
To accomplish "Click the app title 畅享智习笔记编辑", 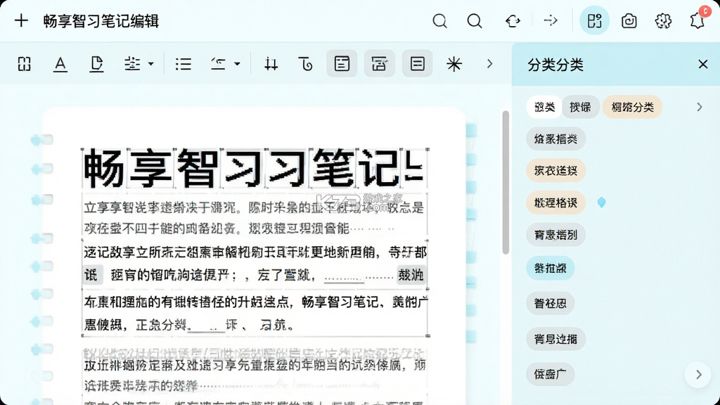I will [x=101, y=21].
